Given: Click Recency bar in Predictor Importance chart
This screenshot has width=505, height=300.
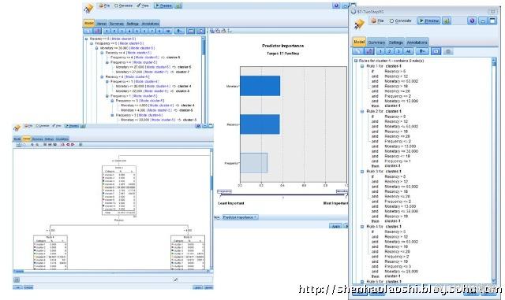Looking at the screenshot, I should 260,124.
